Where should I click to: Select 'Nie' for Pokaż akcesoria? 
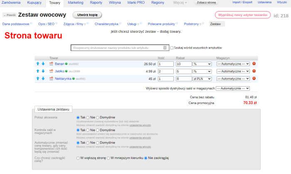[x=88, y=118]
